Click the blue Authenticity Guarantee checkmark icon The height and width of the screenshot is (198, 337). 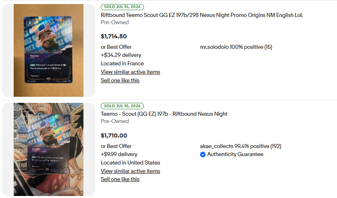coord(202,154)
